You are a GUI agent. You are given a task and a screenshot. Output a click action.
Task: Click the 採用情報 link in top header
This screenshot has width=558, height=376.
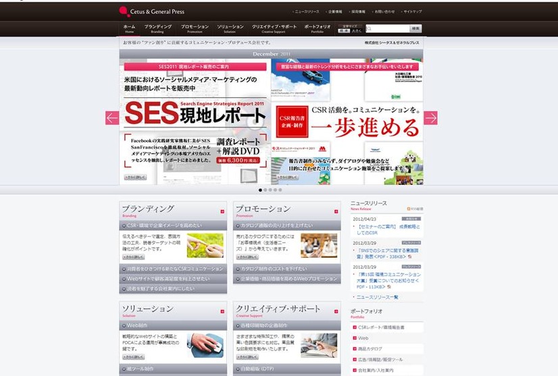[357, 11]
